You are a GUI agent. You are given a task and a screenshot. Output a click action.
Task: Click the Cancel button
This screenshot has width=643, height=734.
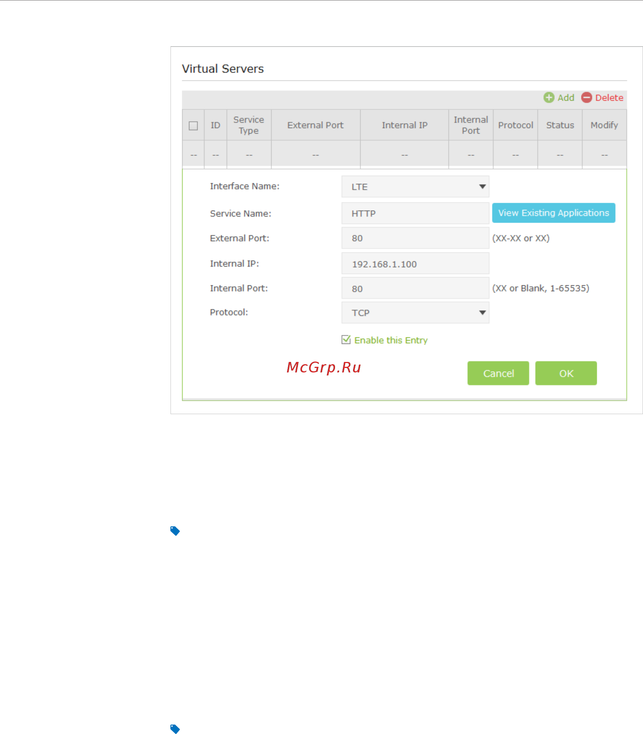498,373
